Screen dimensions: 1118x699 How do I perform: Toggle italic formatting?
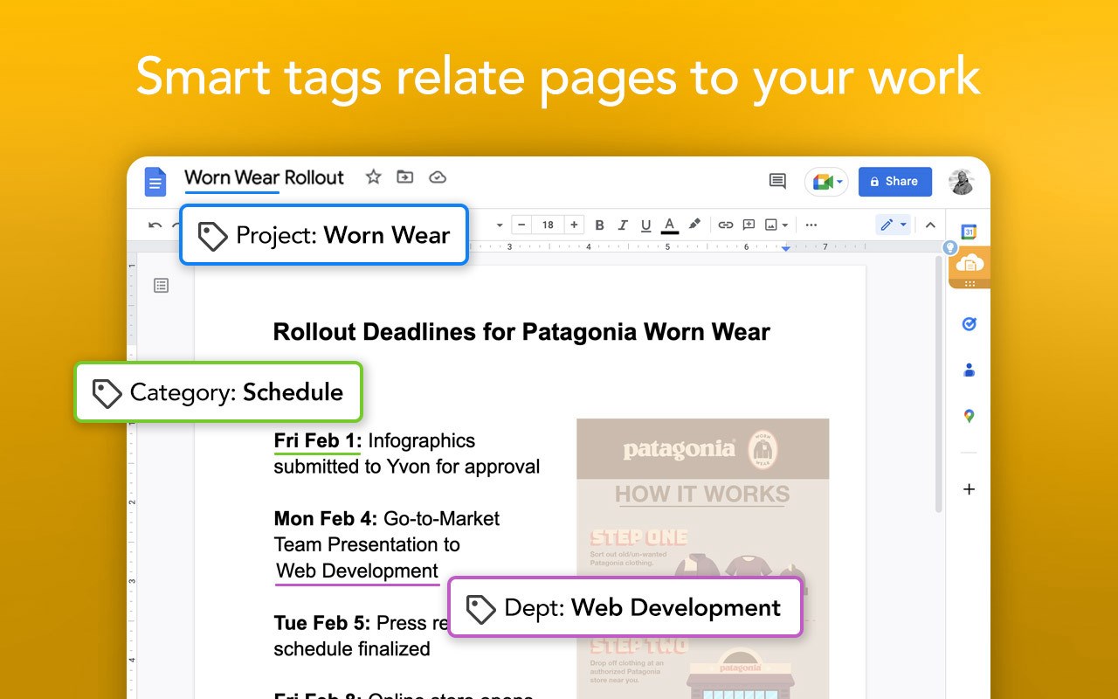pos(623,225)
